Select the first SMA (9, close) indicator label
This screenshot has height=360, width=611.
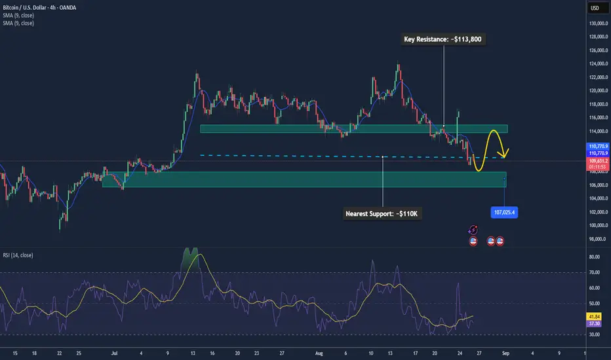[18, 16]
